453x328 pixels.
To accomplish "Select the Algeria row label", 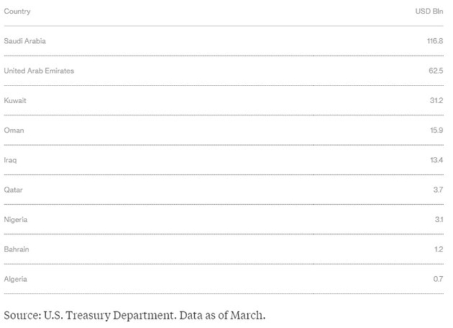I will point(16,279).
